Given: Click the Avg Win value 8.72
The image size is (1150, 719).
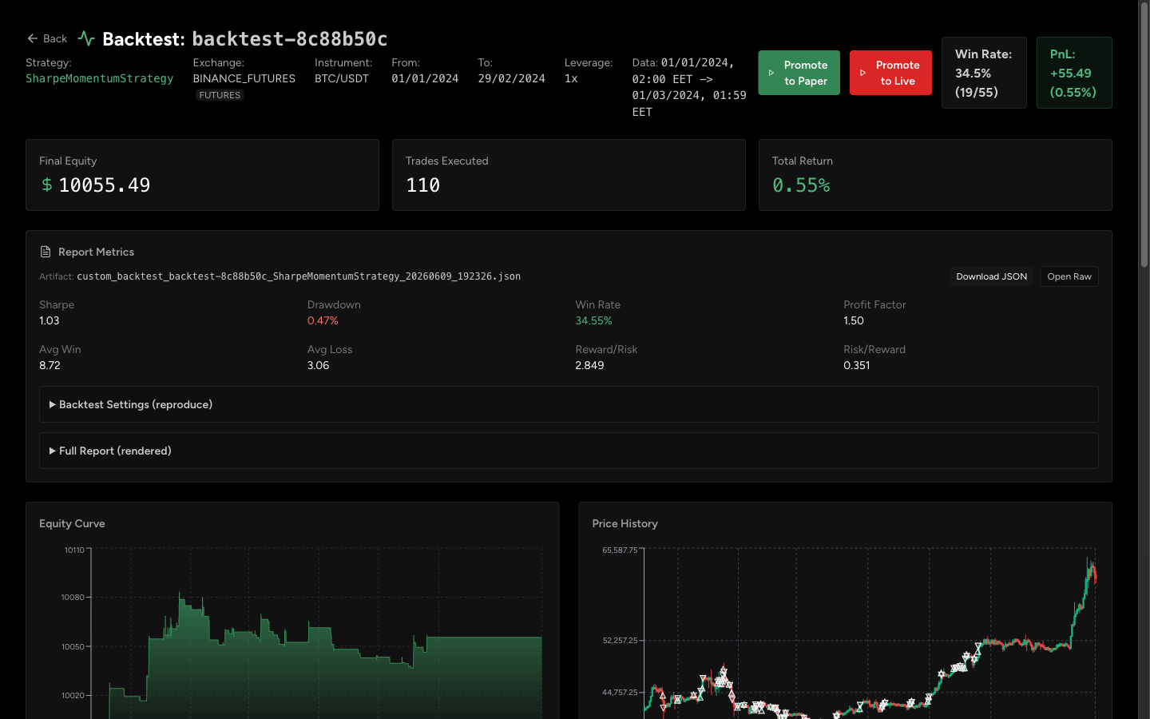Looking at the screenshot, I should 50,365.
